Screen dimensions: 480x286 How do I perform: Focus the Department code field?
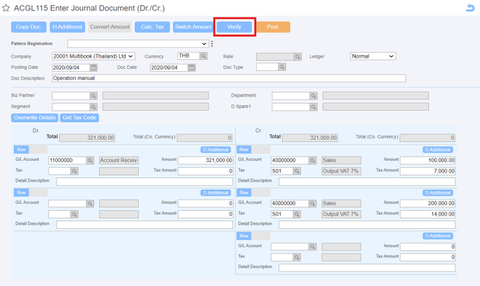[x=291, y=96]
